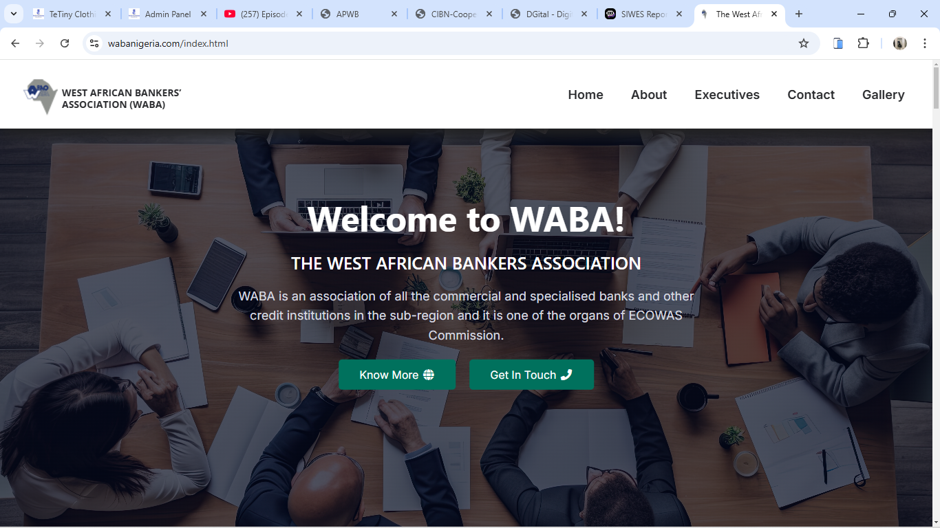
Task: Click the site information icon in address bar
Action: [x=94, y=43]
